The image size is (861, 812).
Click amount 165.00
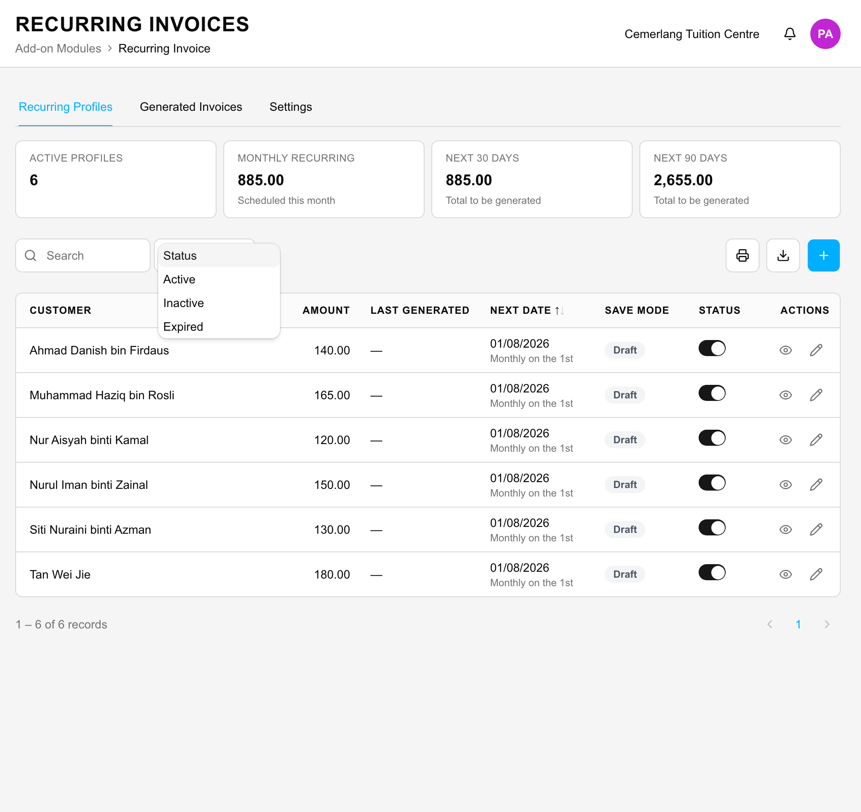332,395
